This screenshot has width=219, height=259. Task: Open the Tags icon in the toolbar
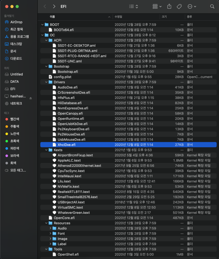coord(179,6)
